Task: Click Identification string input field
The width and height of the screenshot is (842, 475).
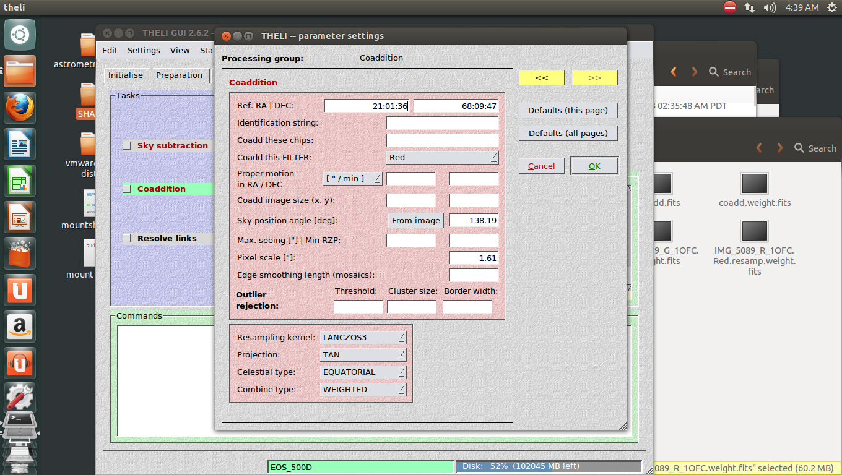Action: click(442, 123)
